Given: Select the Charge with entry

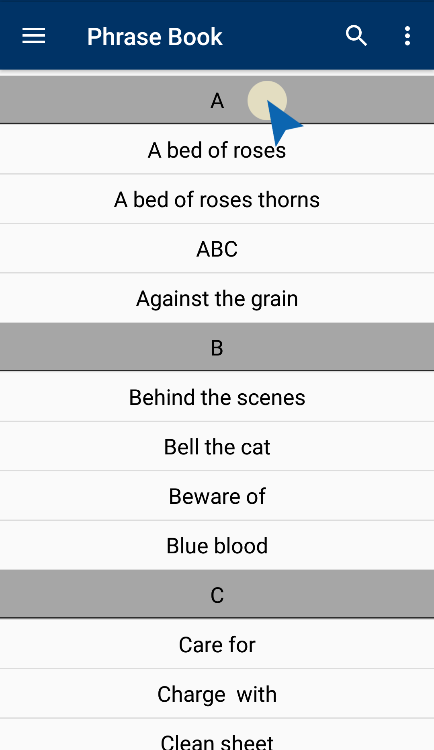Looking at the screenshot, I should click(x=217, y=694).
